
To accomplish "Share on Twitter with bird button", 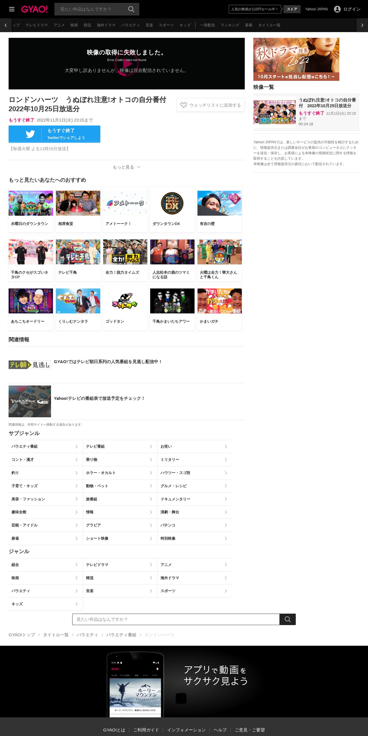I will (x=54, y=134).
